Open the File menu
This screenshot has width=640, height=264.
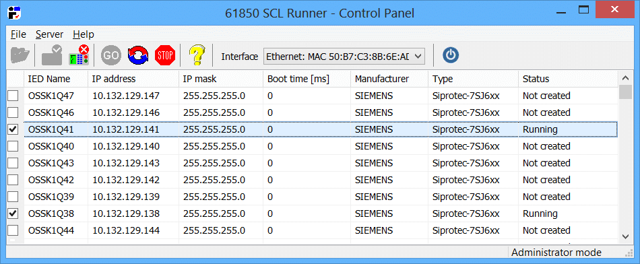pos(18,34)
